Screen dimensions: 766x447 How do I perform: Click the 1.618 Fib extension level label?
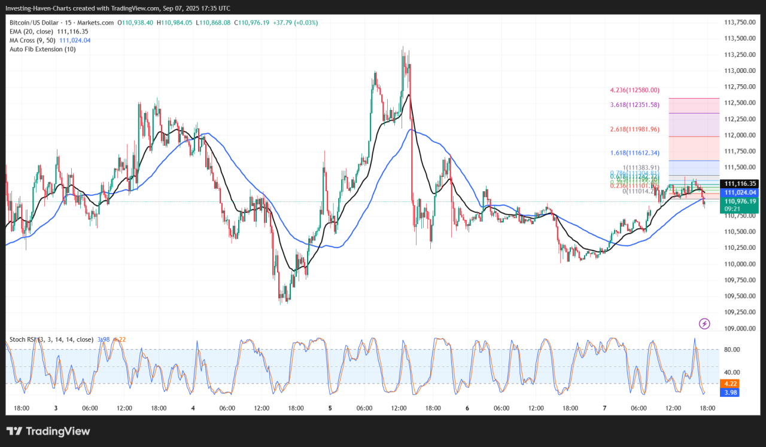coord(634,153)
